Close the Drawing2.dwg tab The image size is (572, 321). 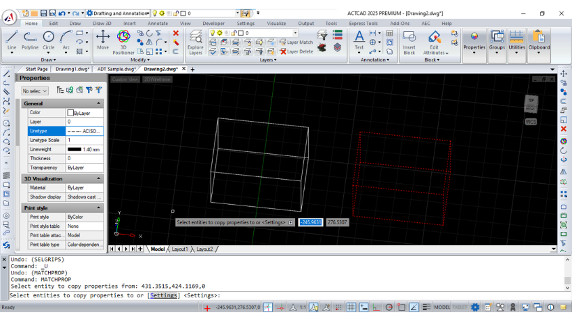point(184,68)
